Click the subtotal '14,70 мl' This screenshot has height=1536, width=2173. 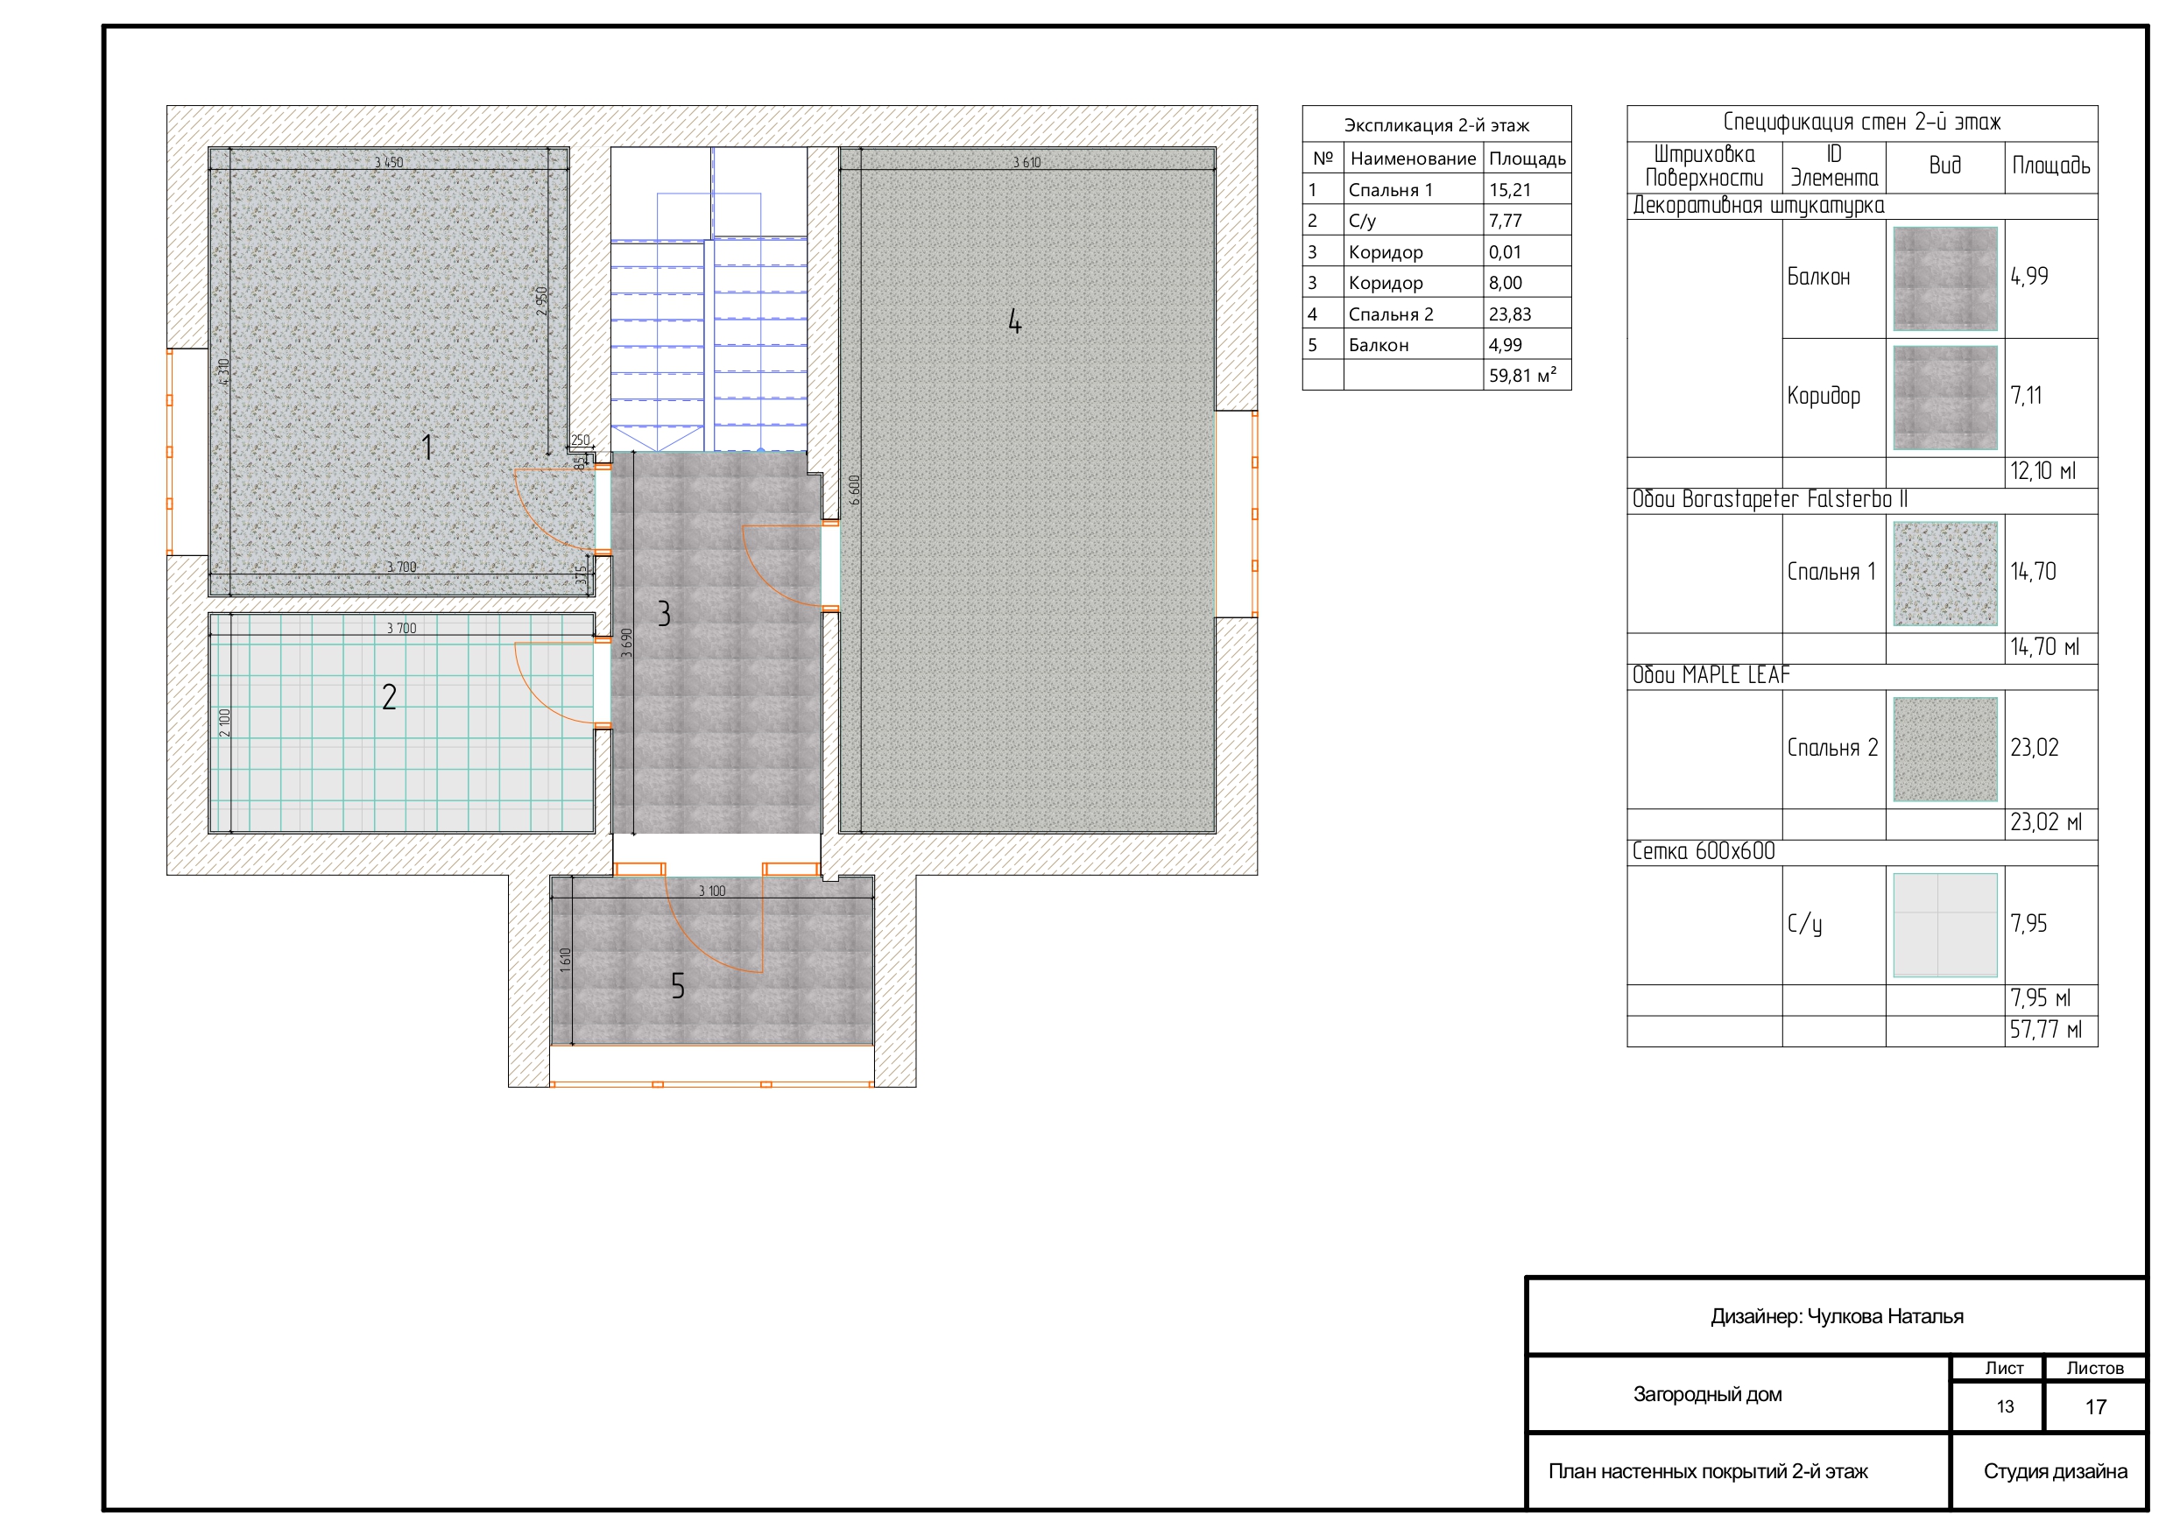coord(2044,647)
